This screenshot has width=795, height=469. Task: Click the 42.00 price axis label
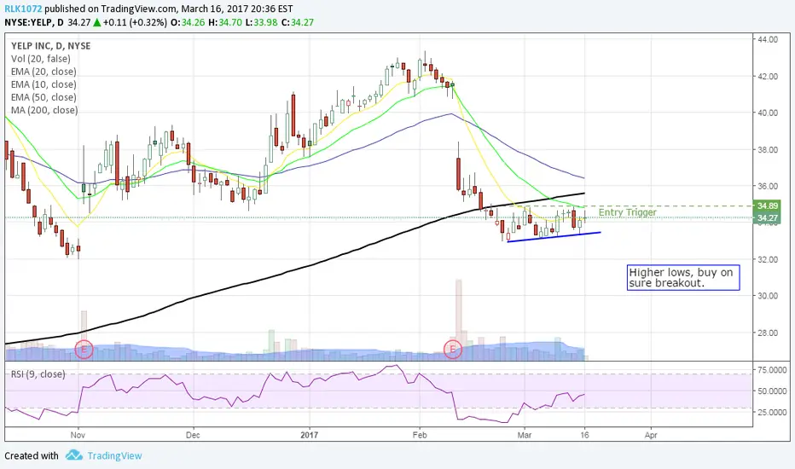pos(768,77)
